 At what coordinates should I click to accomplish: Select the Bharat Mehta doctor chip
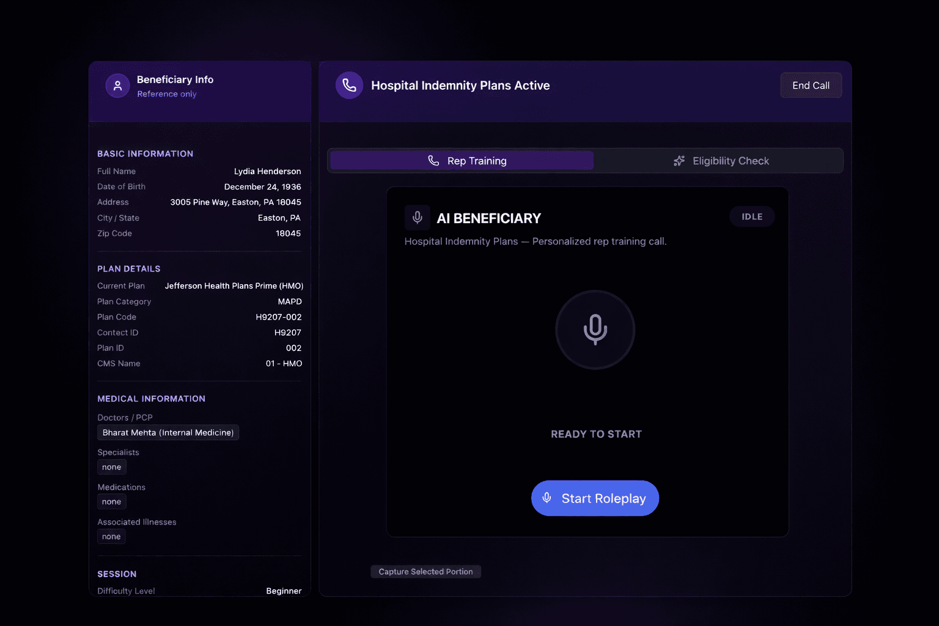(x=168, y=433)
